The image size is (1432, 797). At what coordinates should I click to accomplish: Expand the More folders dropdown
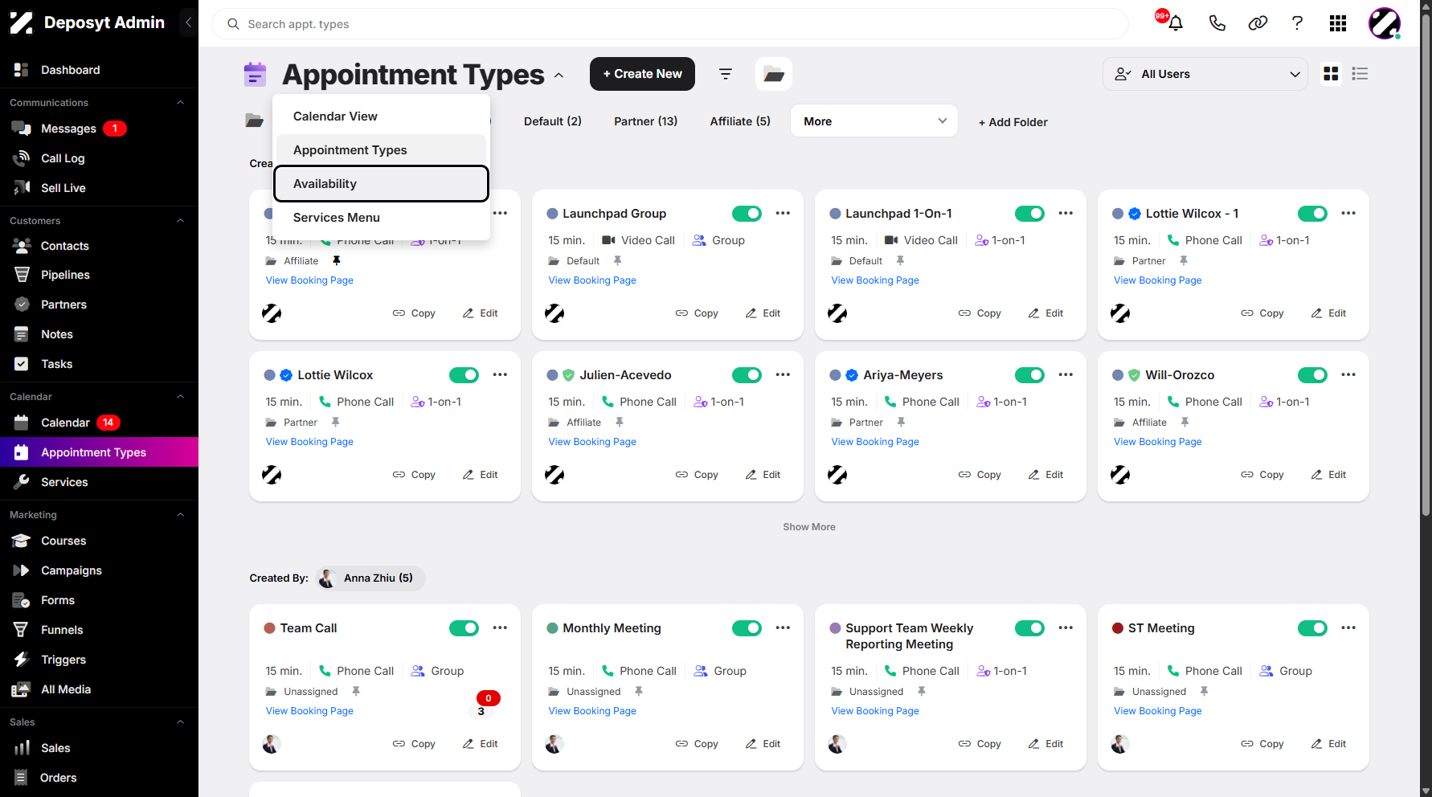[874, 121]
